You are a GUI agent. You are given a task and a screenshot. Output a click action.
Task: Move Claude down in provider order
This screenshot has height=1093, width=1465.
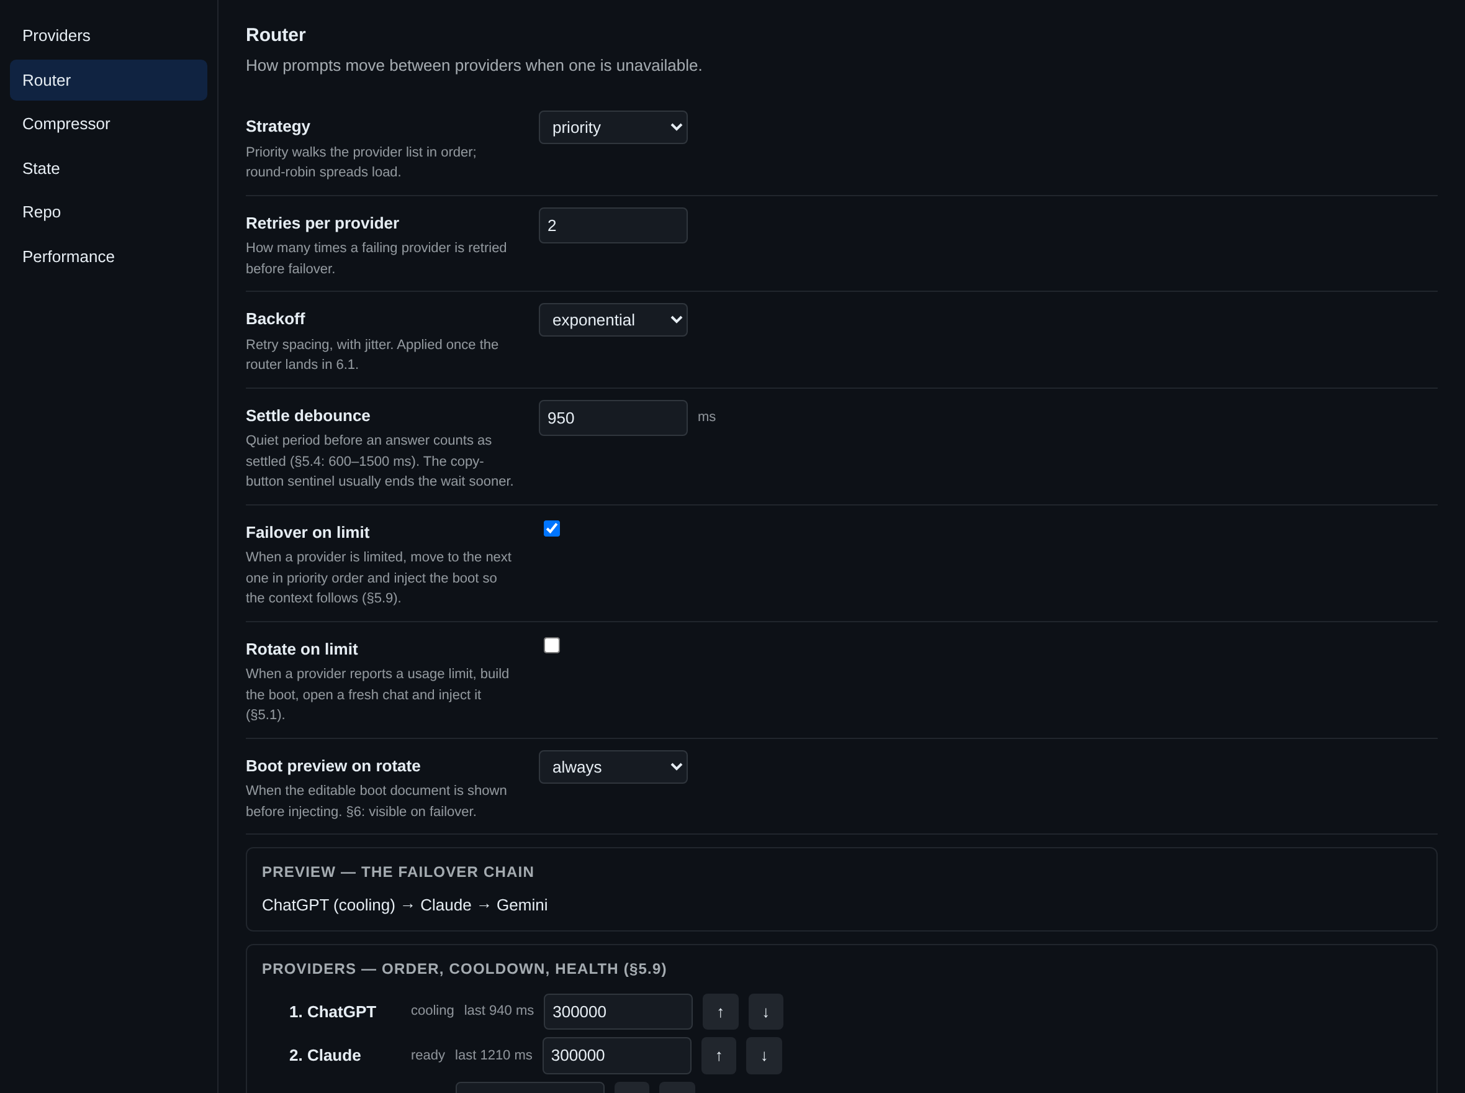[764, 1055]
